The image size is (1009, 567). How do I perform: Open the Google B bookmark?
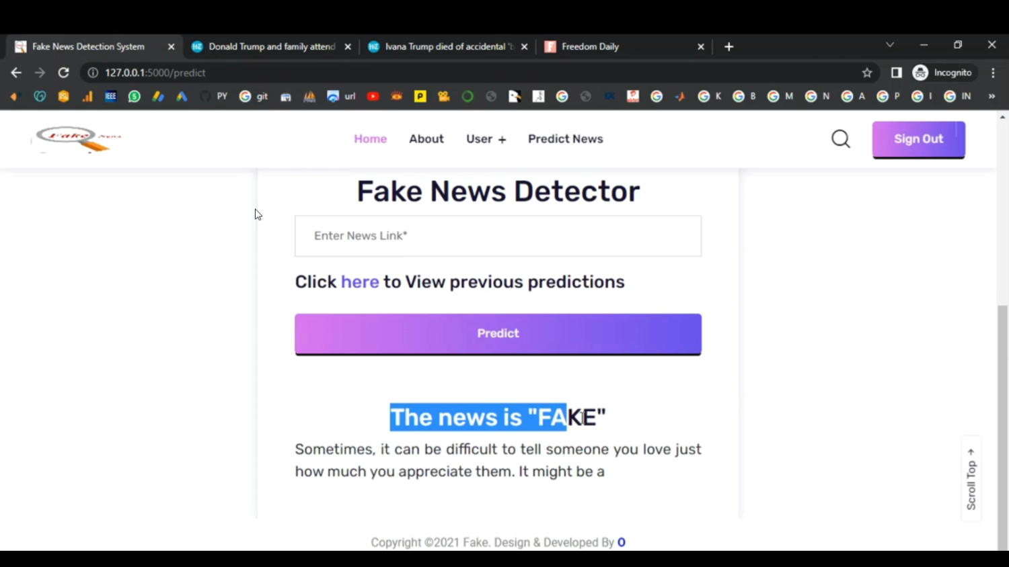coord(745,96)
